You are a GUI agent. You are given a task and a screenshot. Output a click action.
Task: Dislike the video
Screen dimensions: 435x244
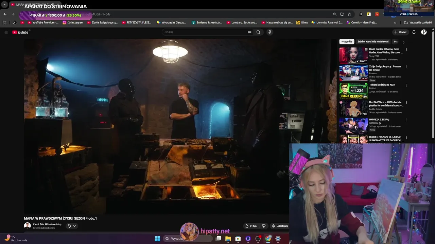(x=264, y=226)
